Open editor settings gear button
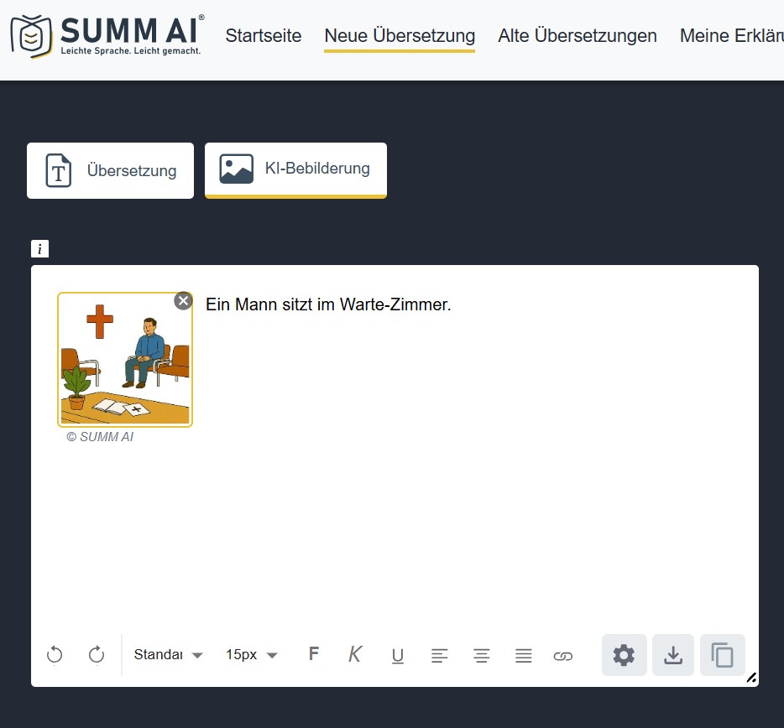The image size is (784, 728). coord(624,655)
